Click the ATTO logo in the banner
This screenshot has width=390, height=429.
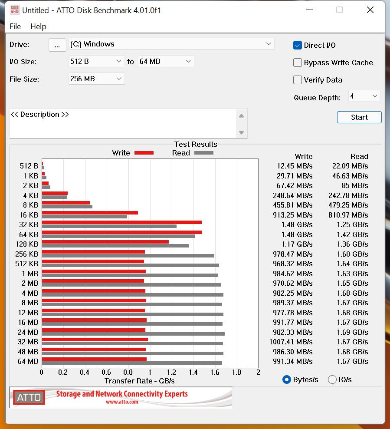click(29, 397)
